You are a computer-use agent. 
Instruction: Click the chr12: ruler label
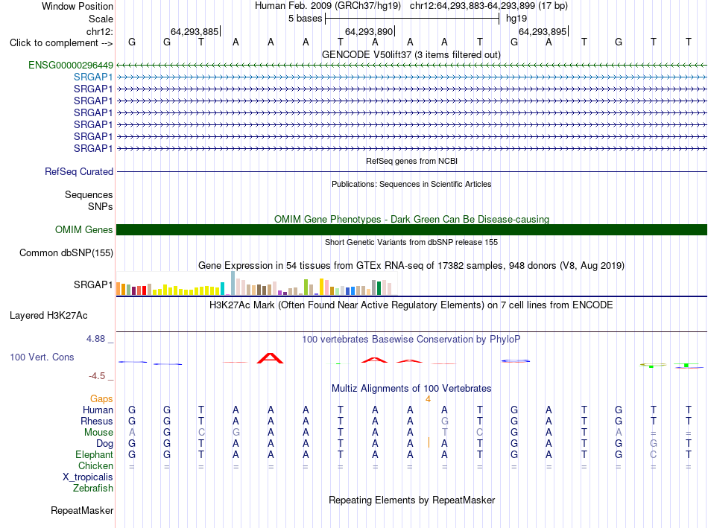[x=99, y=31]
